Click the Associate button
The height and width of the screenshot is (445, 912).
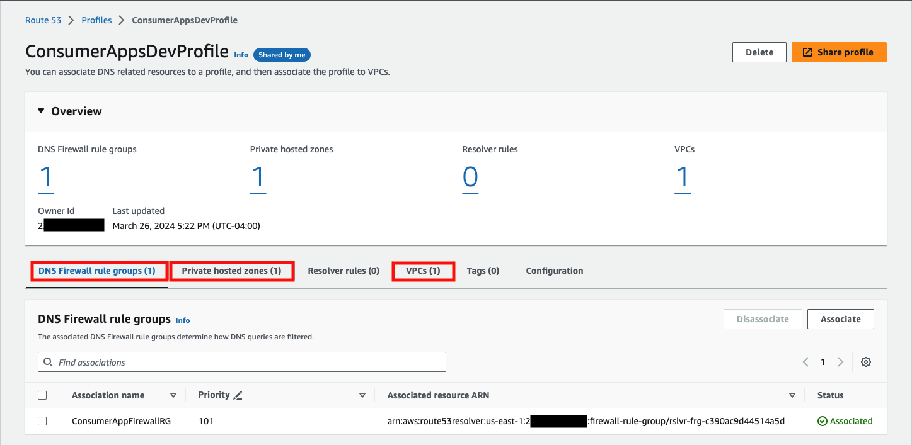click(841, 319)
